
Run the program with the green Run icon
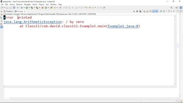click(x=27, y=8)
